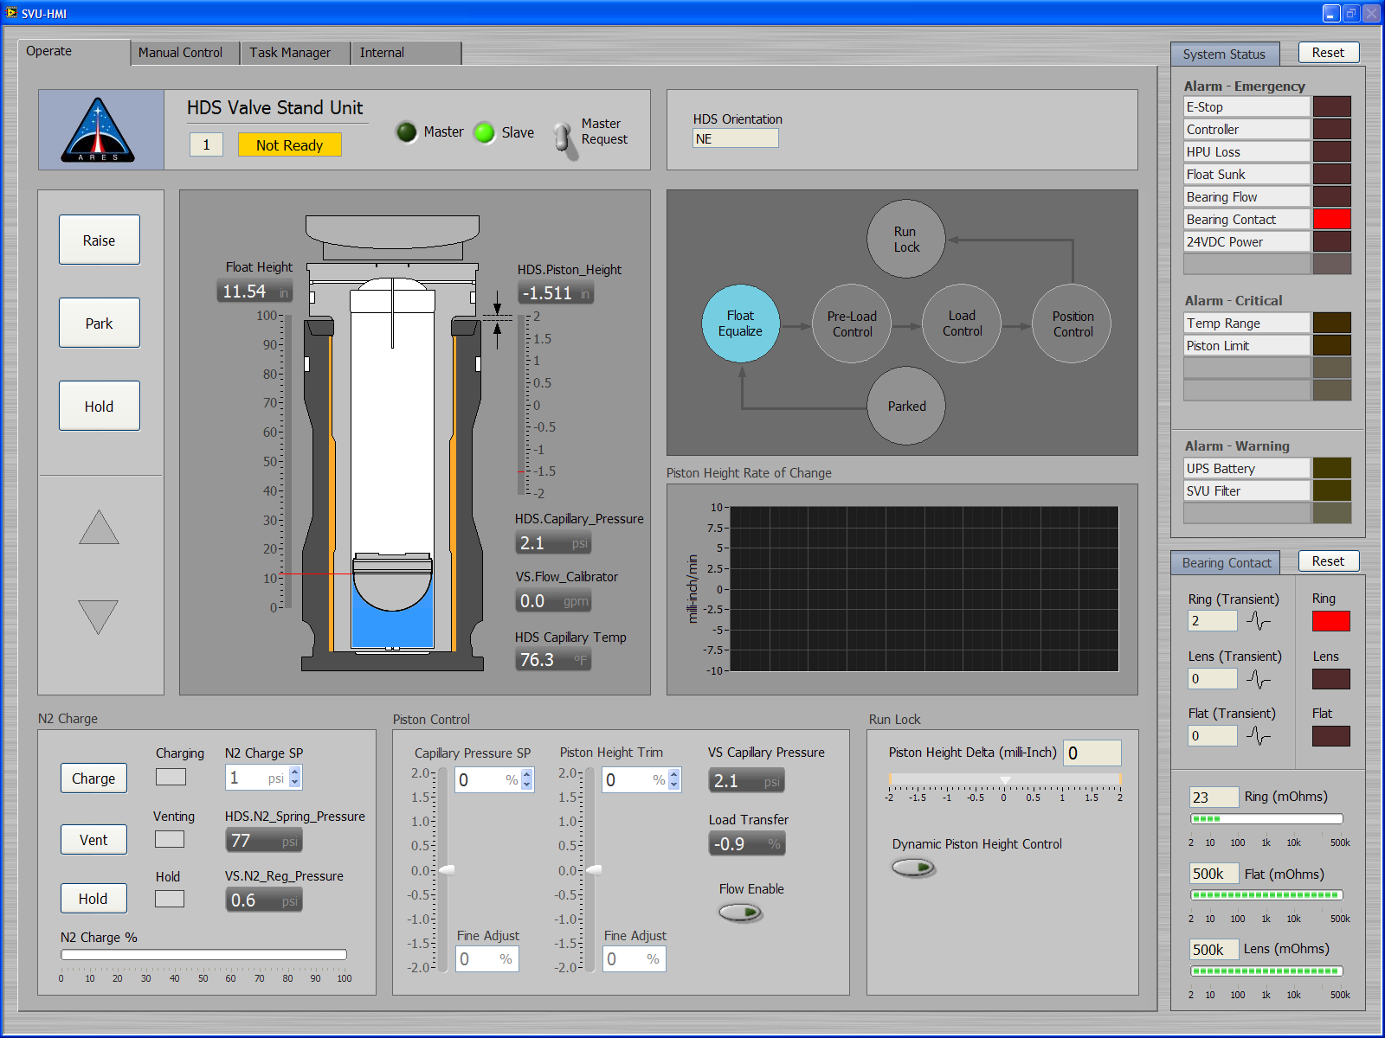Click the Capillary Pressure SP slider handle
This screenshot has height=1038, width=1385.
[x=447, y=869]
